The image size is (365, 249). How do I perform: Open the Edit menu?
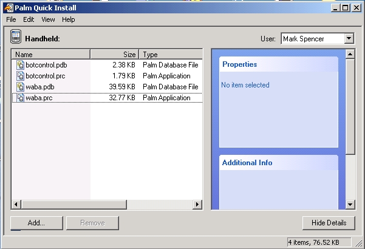29,19
